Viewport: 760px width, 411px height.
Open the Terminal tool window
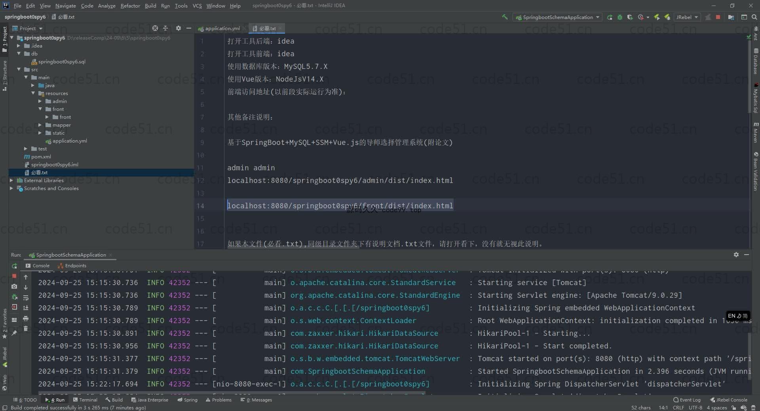pyautogui.click(x=85, y=400)
